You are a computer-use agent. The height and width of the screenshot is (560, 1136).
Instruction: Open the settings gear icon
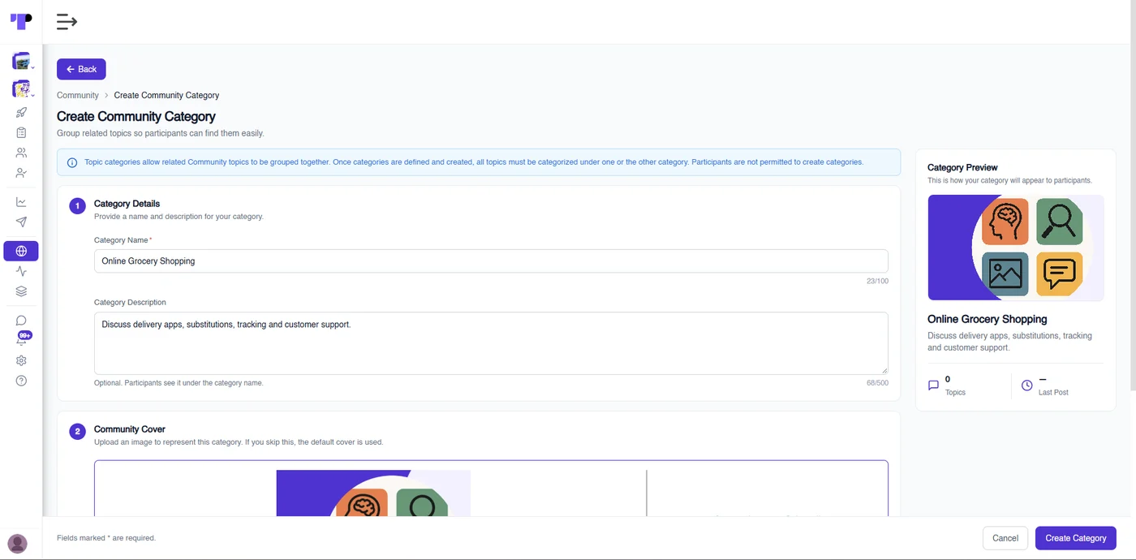tap(21, 360)
